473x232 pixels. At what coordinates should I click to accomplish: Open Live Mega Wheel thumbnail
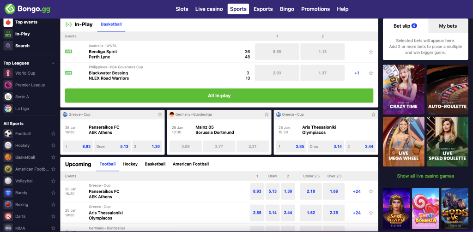pos(404,142)
